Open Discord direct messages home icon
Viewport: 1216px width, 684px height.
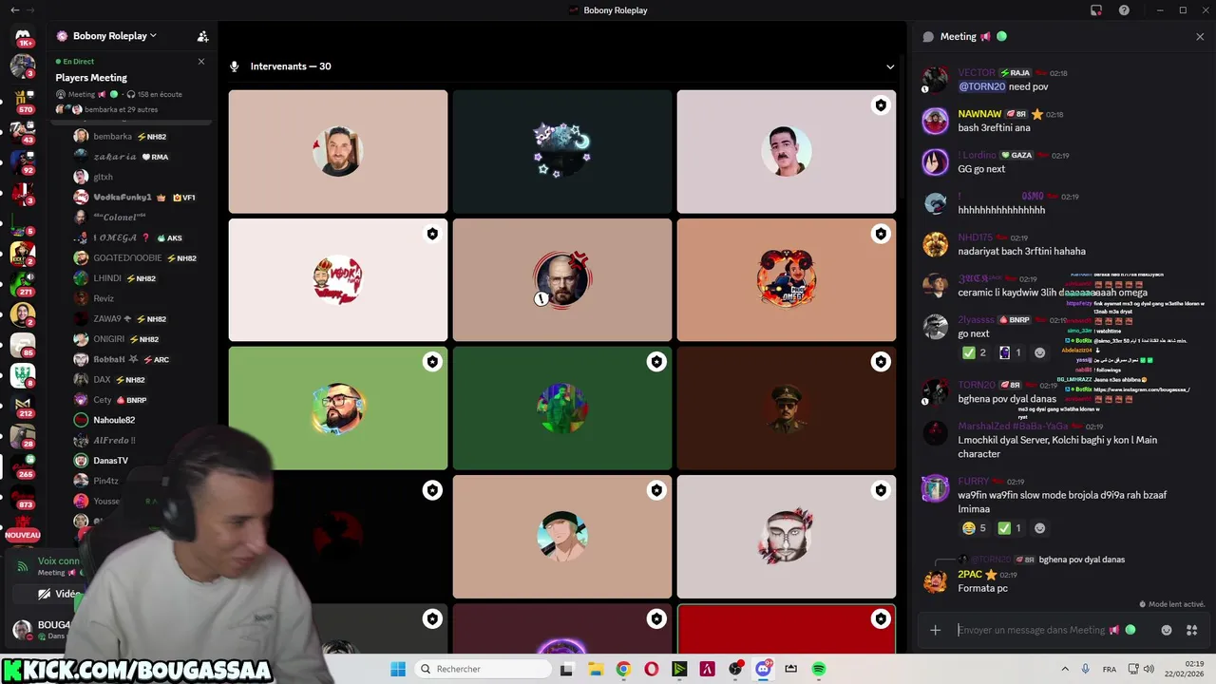pyautogui.click(x=23, y=37)
